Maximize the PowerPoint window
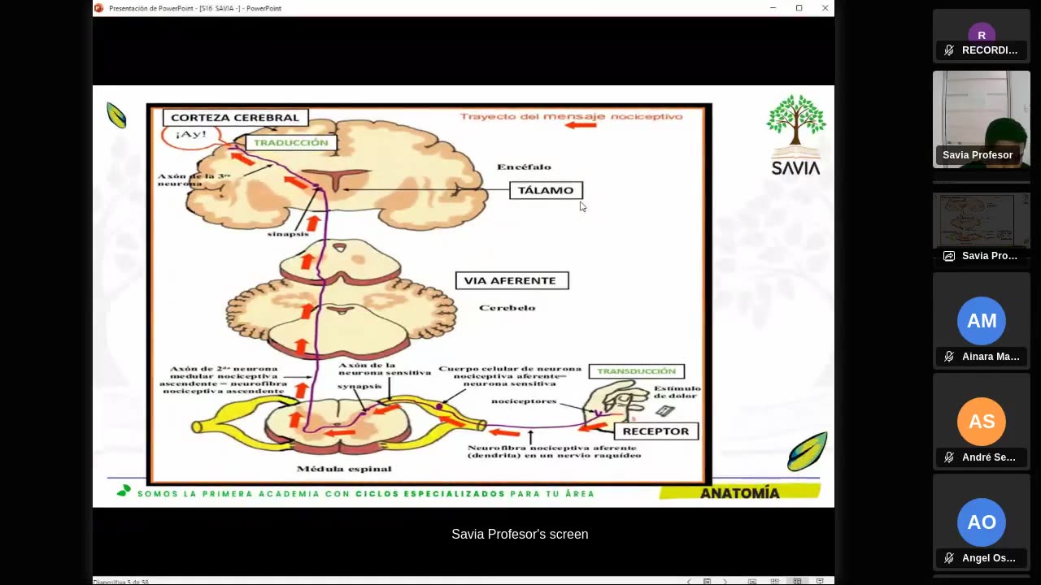 point(799,8)
